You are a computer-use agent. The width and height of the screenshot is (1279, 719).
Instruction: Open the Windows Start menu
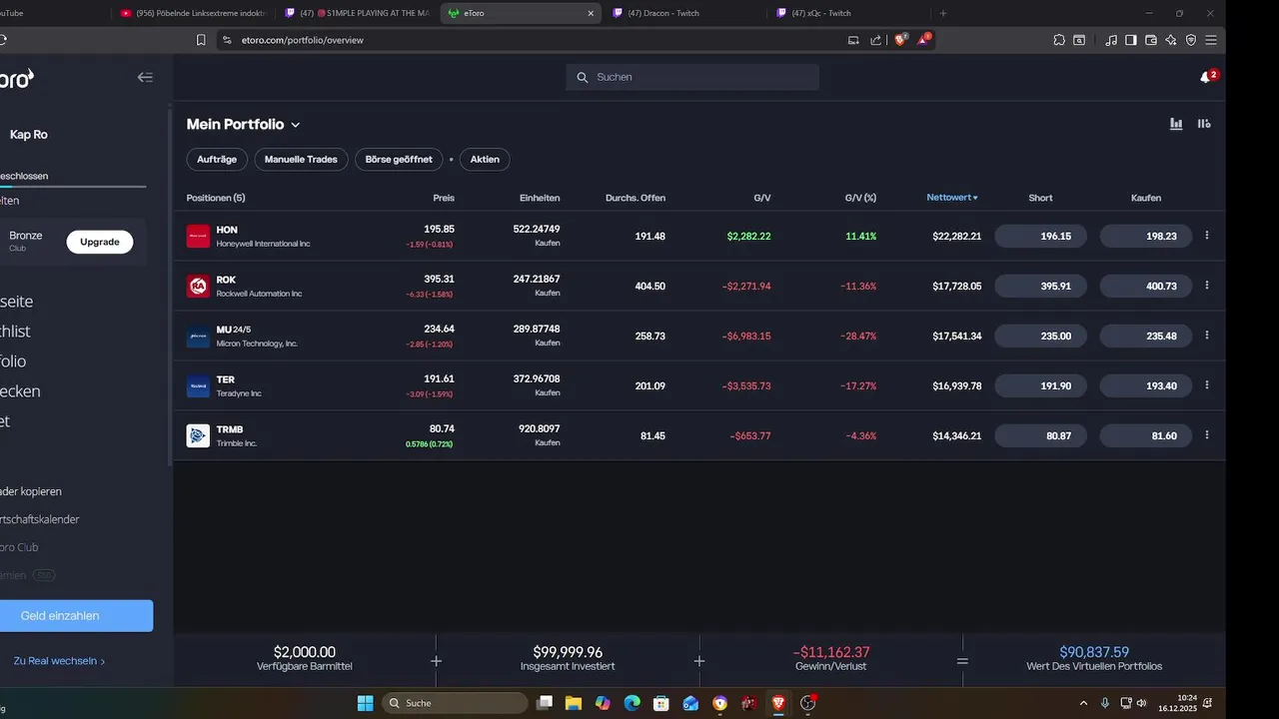(365, 703)
